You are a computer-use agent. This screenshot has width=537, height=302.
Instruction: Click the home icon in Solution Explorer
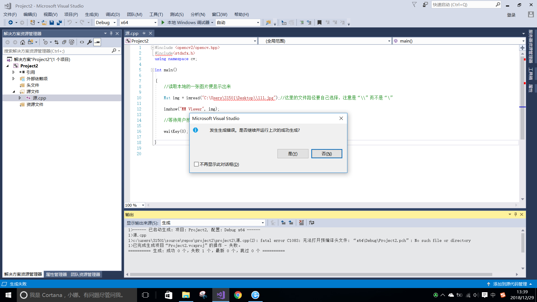tap(23, 42)
